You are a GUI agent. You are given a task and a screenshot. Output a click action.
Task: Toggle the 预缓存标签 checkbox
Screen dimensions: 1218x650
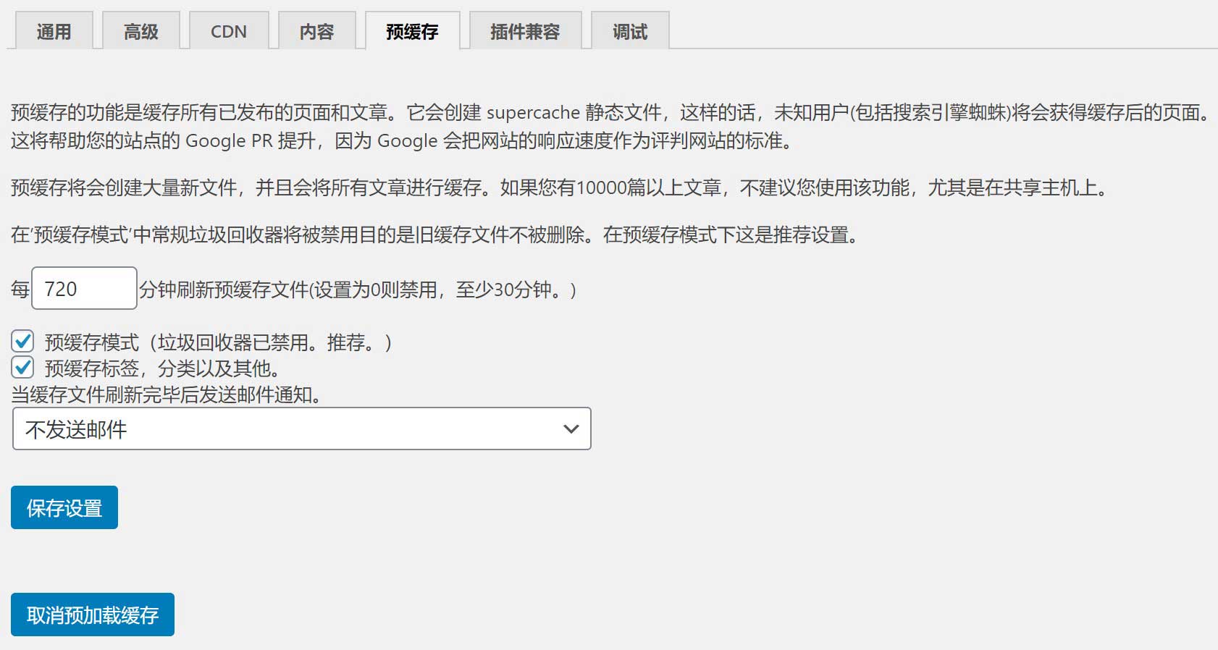[x=22, y=368]
